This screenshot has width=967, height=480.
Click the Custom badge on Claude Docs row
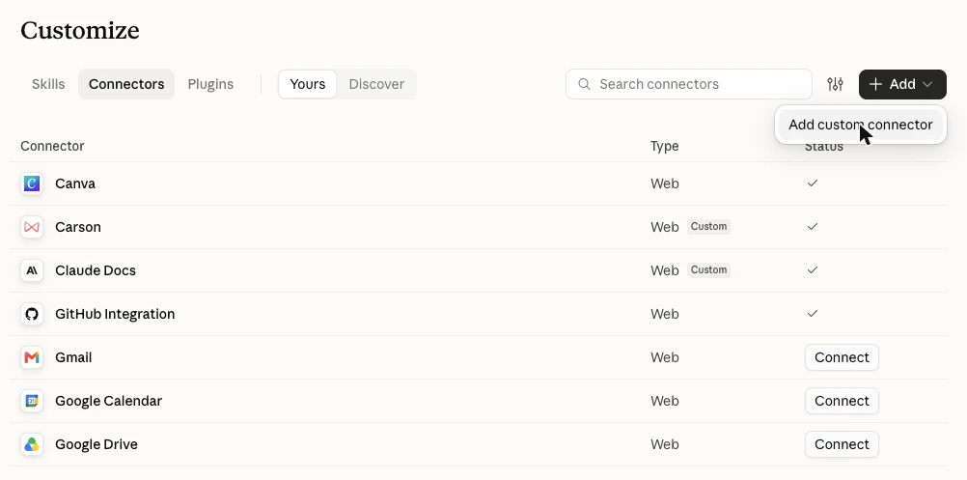tap(708, 269)
